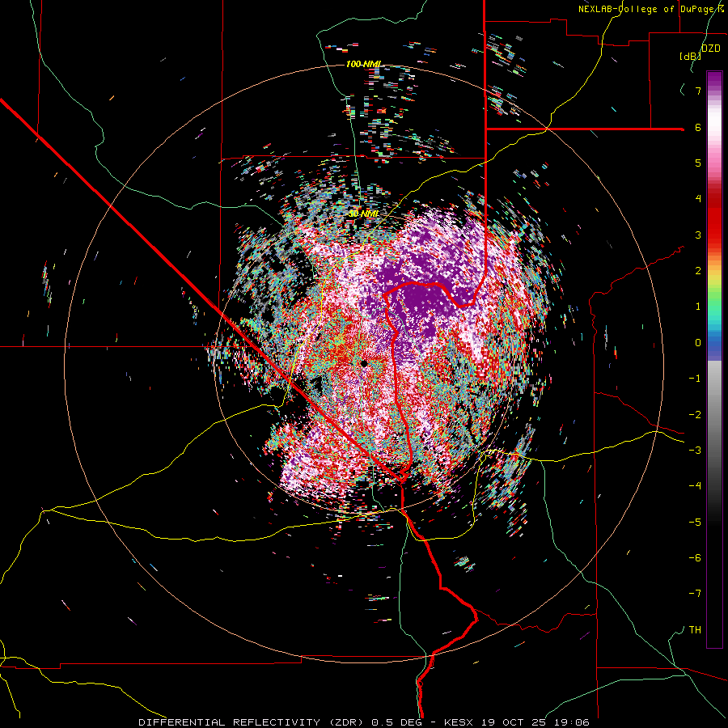
Task: Click the DZD label above the color scale
Action: tap(711, 49)
